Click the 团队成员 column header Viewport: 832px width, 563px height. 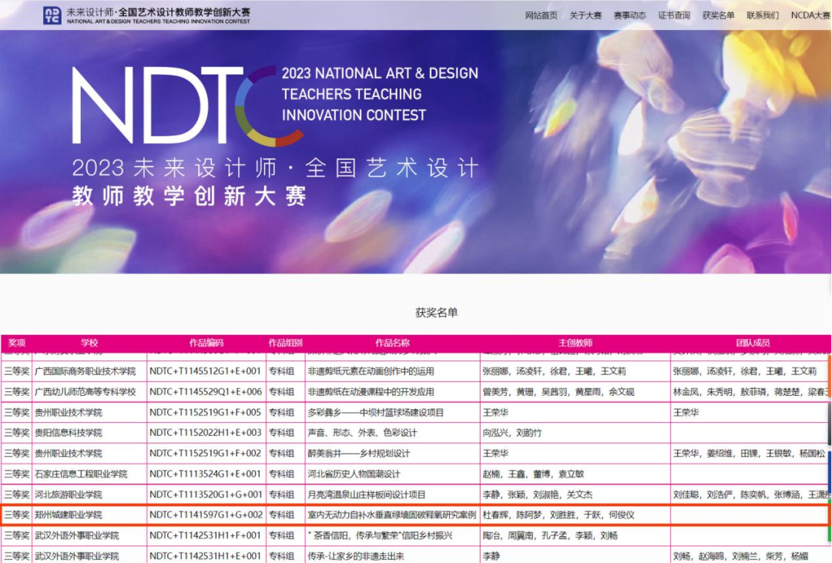753,343
